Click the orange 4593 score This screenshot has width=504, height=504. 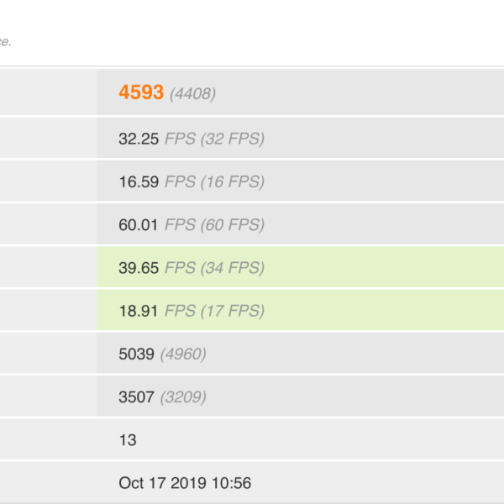(x=141, y=92)
